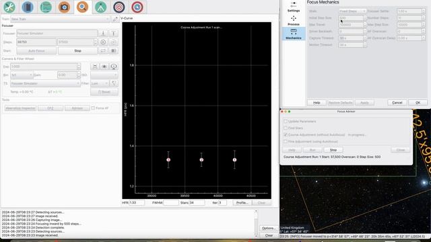Click data point 3 on V-Curve
The width and height of the screenshot is (431, 242).
coord(168,160)
